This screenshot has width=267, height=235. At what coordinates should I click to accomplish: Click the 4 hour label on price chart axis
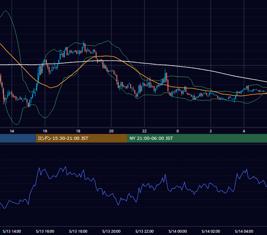pyautogui.click(x=244, y=131)
